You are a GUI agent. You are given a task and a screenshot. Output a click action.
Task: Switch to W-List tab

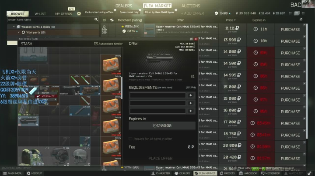[x=40, y=14]
